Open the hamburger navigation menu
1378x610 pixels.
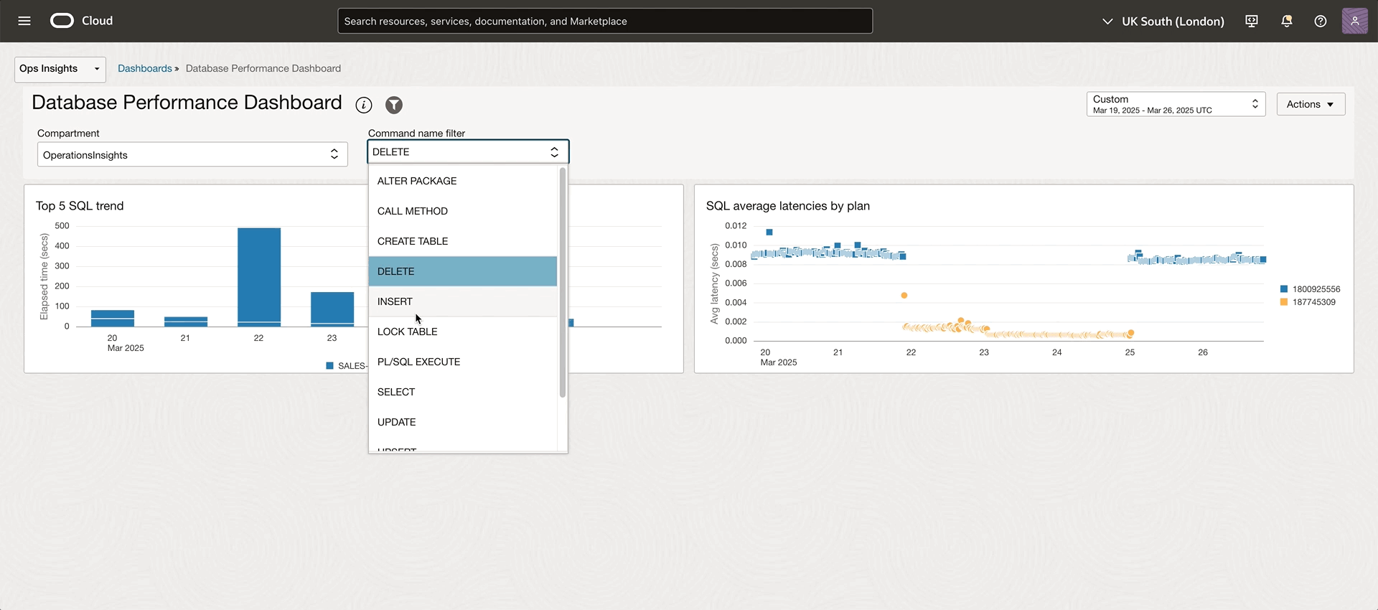point(24,21)
